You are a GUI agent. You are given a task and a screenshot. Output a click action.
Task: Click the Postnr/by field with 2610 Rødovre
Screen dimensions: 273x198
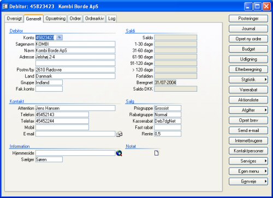(75, 70)
